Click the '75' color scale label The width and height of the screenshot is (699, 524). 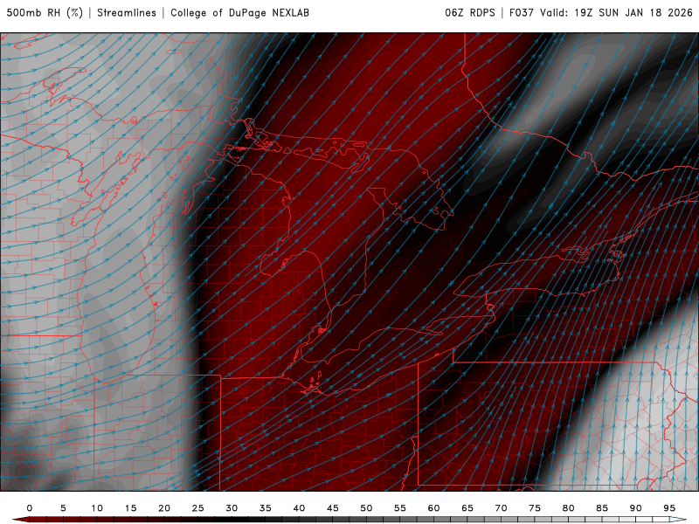[535, 508]
